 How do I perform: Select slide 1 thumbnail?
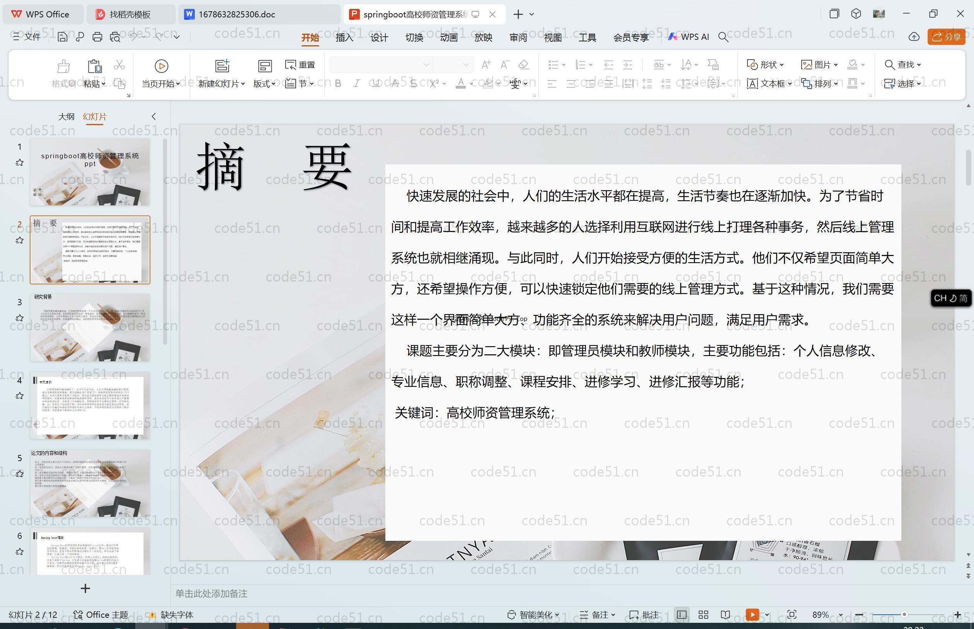[x=90, y=172]
